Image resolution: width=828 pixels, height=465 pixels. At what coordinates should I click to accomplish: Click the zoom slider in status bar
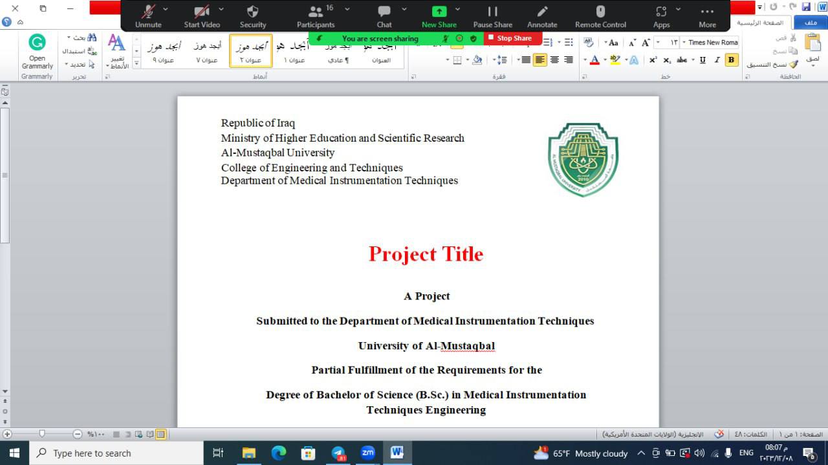42,434
